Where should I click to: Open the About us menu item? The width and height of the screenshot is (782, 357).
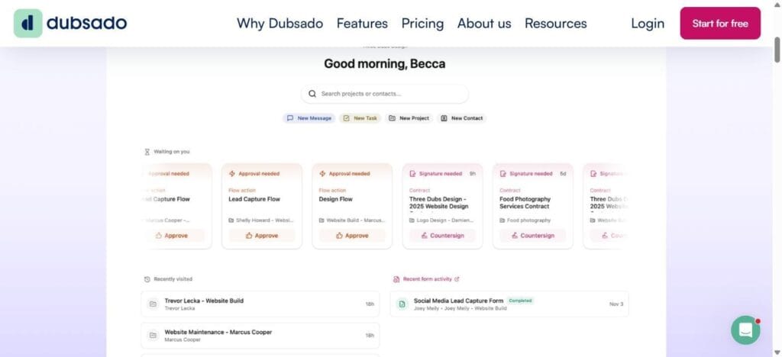(484, 24)
